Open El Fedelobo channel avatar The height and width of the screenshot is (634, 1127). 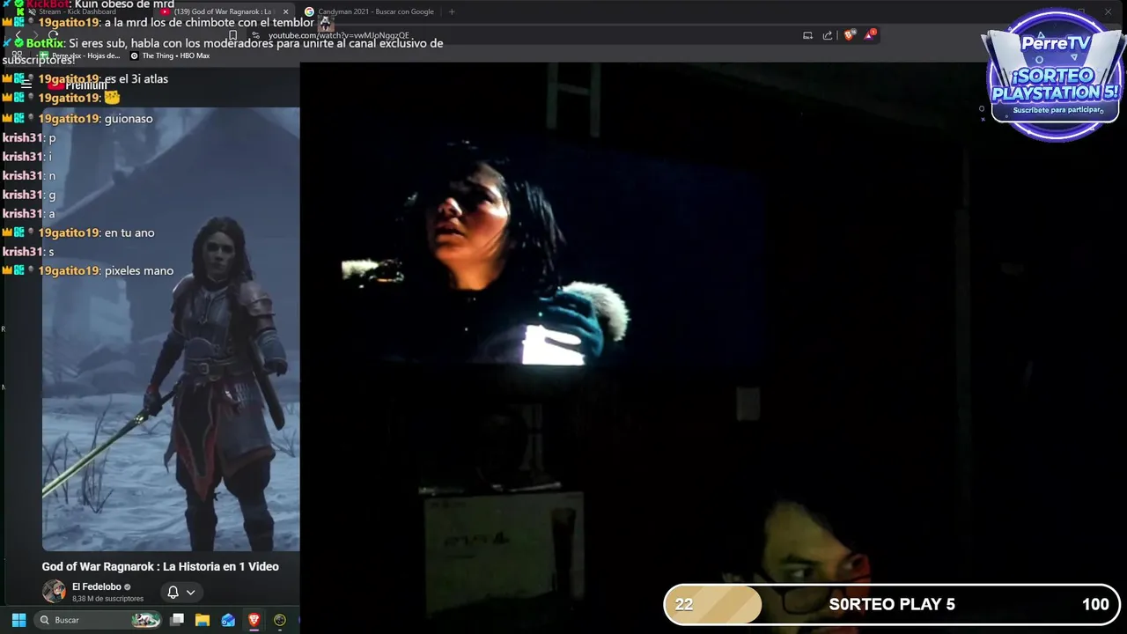coord(54,591)
